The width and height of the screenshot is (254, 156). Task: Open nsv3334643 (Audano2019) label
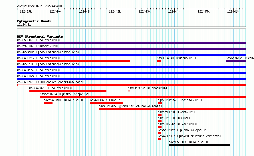pyautogui.click(x=176, y=58)
